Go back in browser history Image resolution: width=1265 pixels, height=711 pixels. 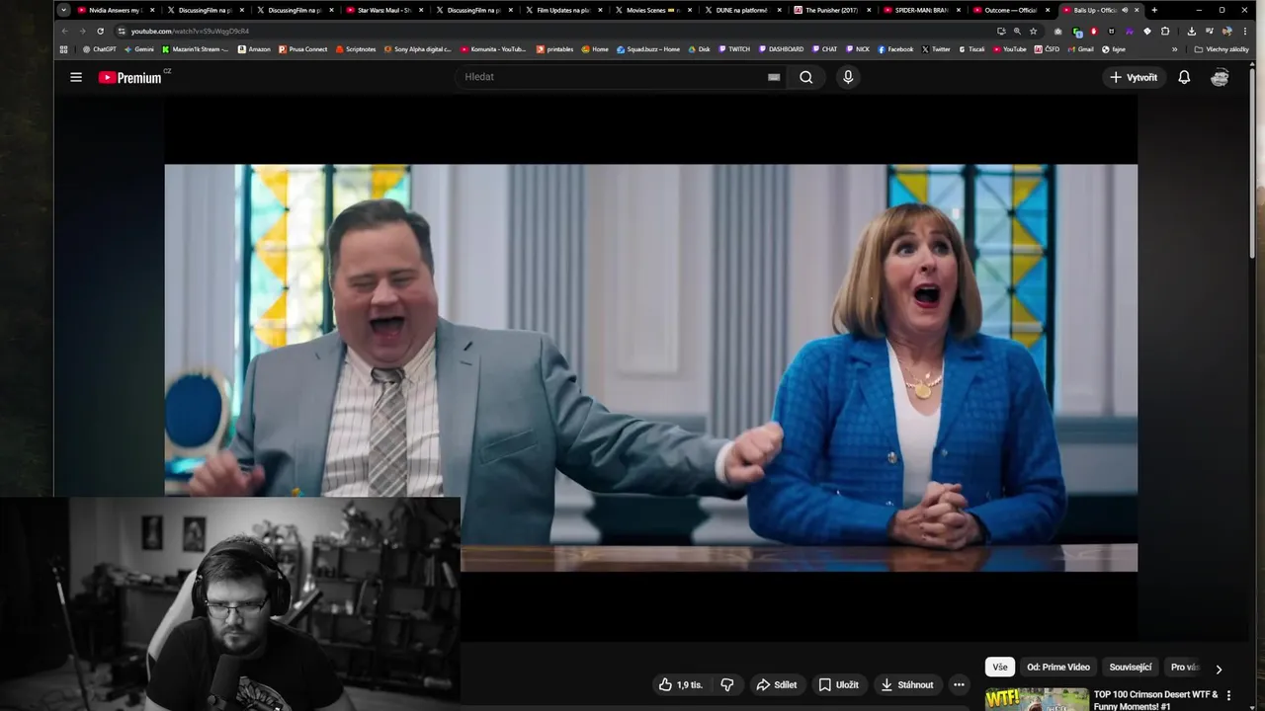tap(65, 31)
